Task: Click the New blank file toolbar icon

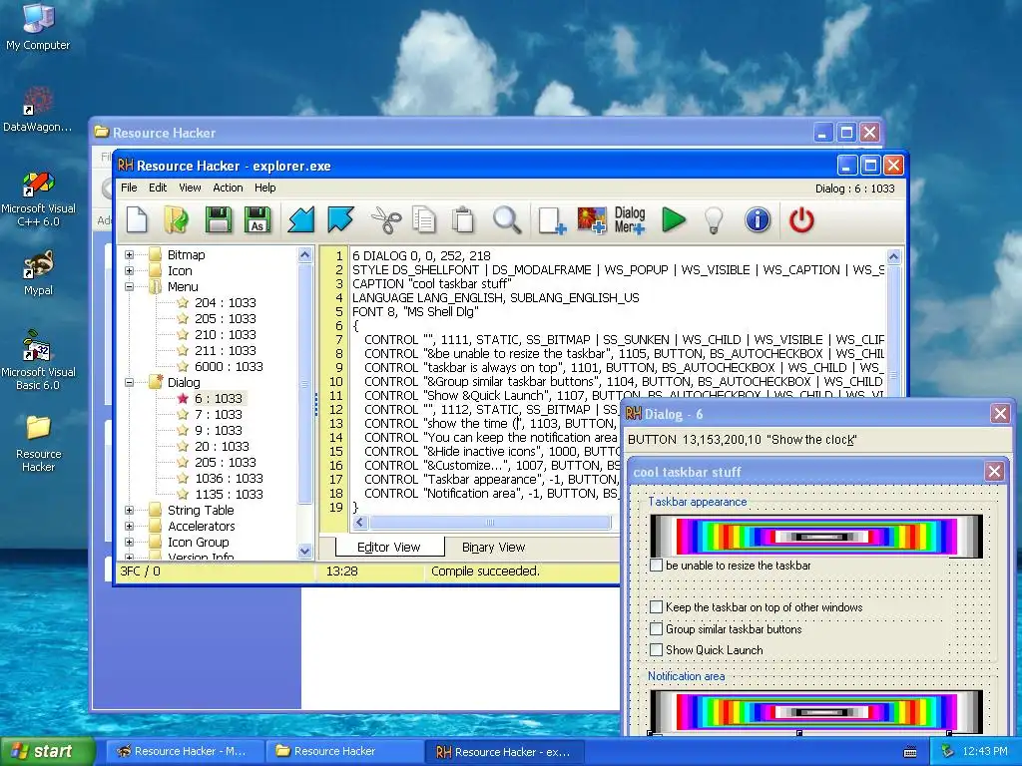Action: click(137, 219)
